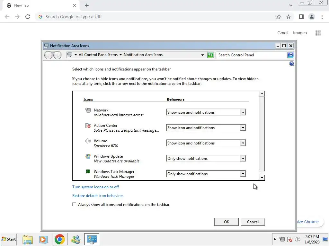
Task: Click the OK button
Action: tap(227, 222)
